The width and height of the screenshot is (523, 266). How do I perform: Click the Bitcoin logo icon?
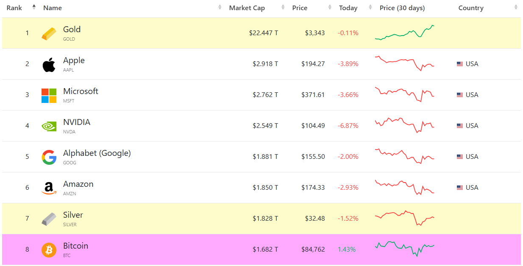point(49,250)
